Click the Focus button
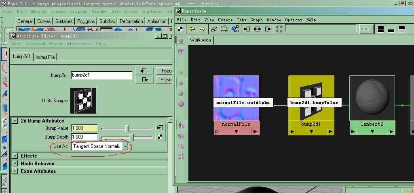The height and width of the screenshot is (193, 414). 164,71
